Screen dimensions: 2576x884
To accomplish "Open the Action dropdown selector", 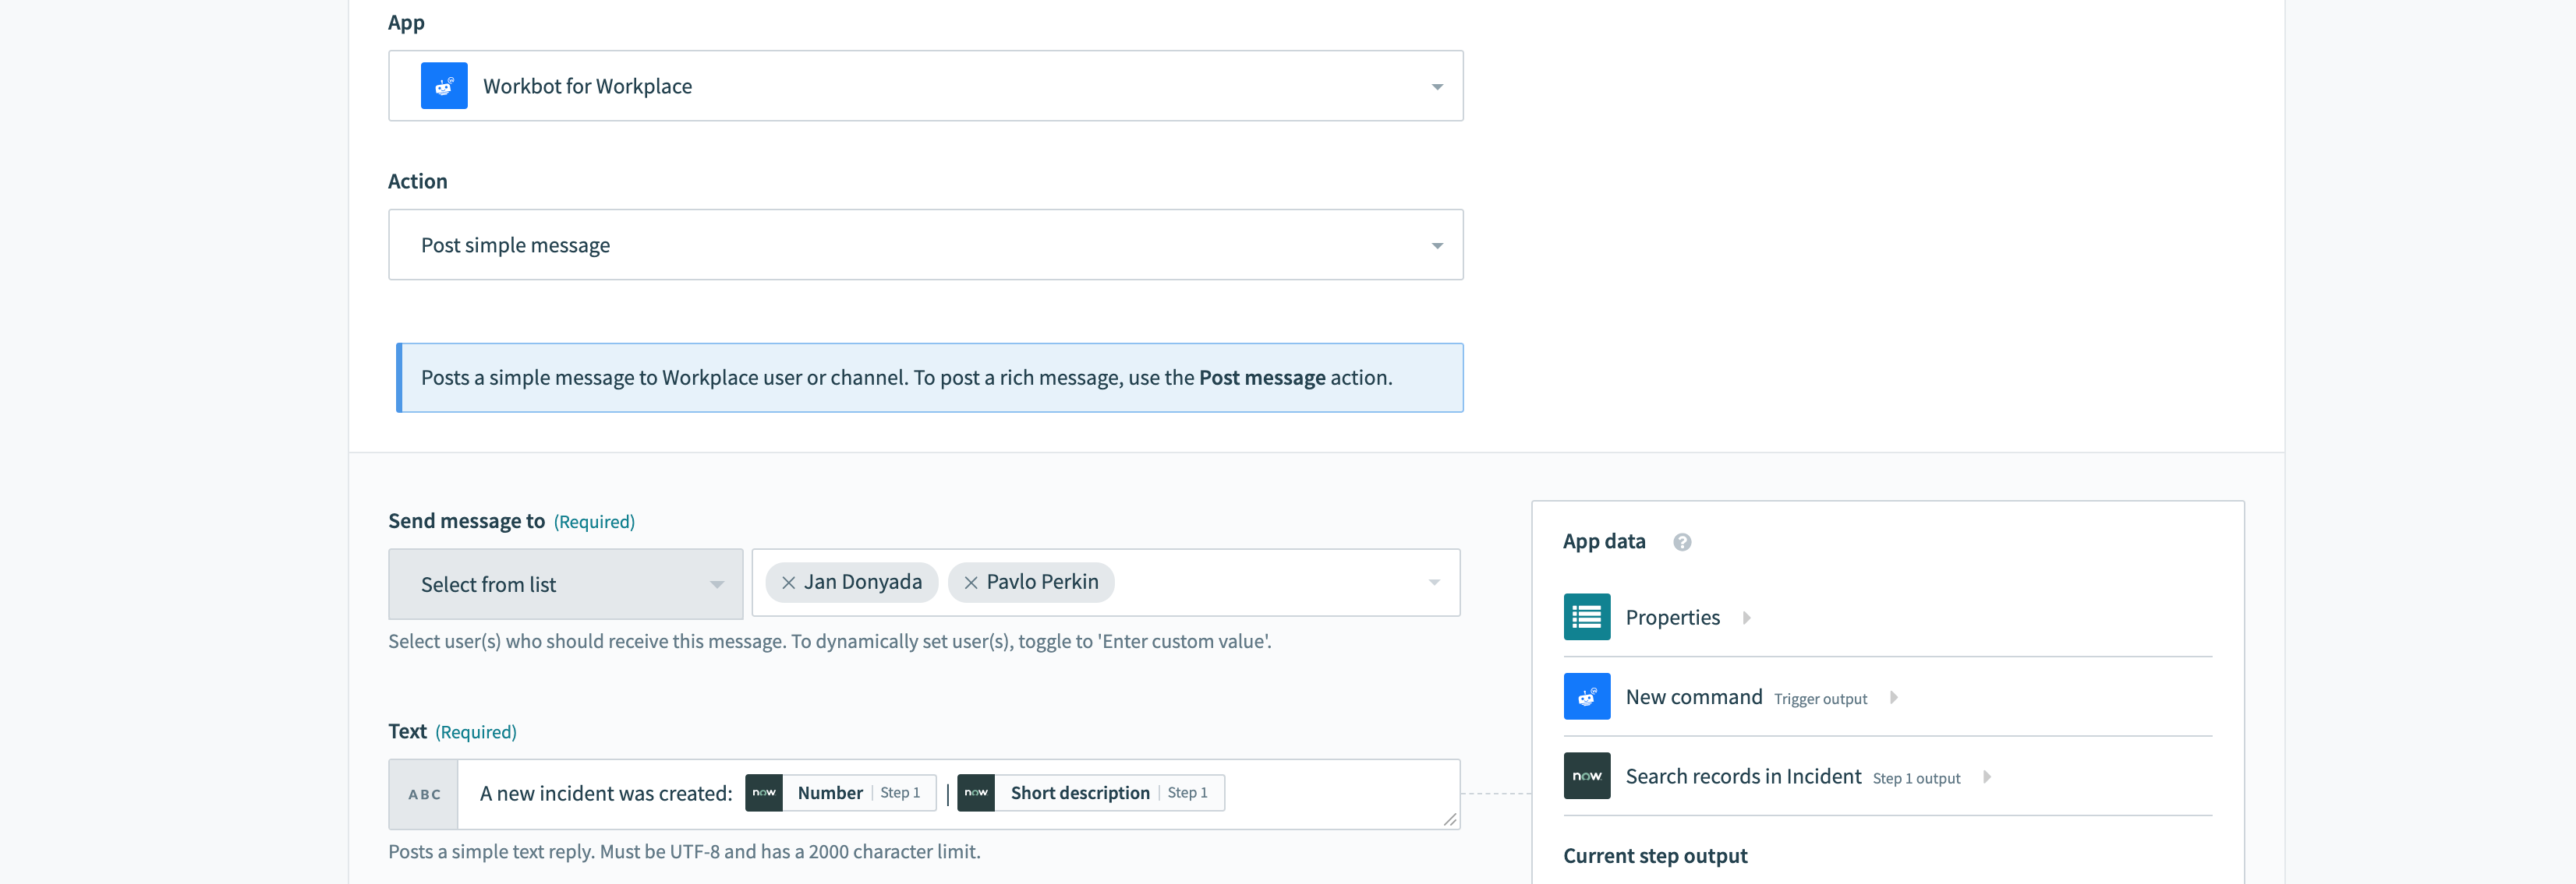I will (x=925, y=243).
